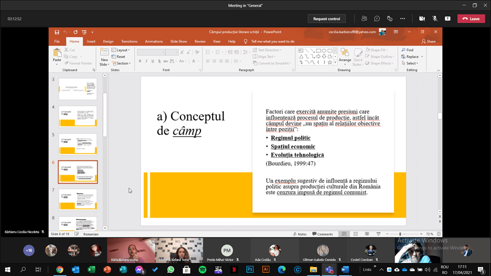Open the Teams reactions menu
Screen dimensions: 491x276
click(x=390, y=18)
